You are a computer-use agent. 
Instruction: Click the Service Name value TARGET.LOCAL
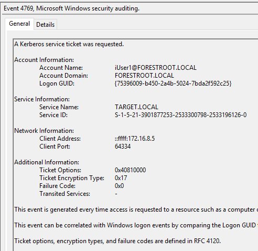click(x=136, y=107)
